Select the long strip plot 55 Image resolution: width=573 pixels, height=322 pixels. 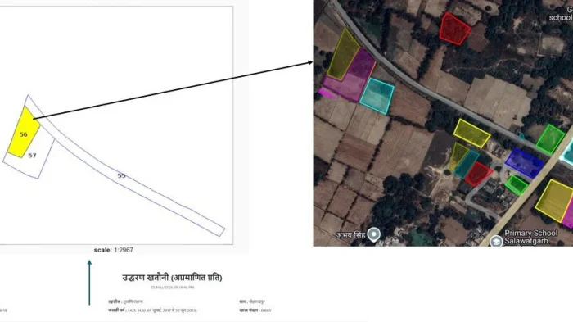pyautogui.click(x=124, y=172)
